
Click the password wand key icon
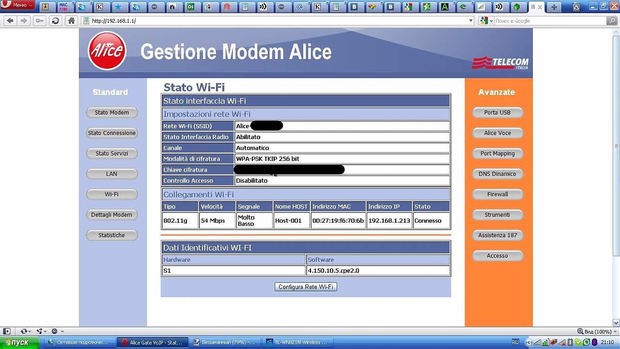click(39, 21)
